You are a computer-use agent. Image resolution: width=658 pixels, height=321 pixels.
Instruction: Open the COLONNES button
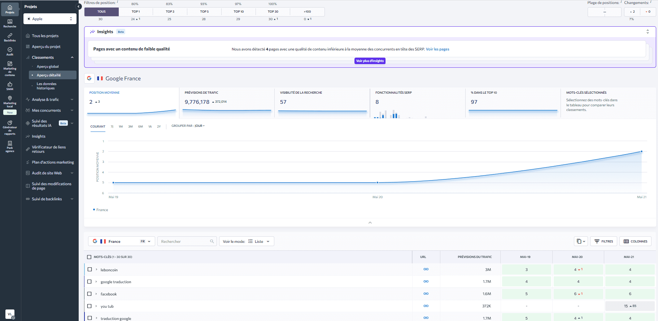(636, 241)
